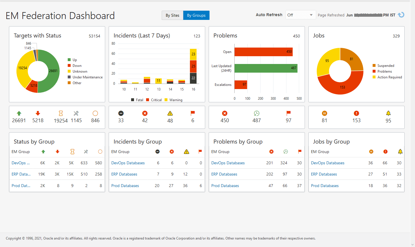Open the DevOps Databases link under Incidents by Group
The width and height of the screenshot is (415, 247).
[128, 163]
